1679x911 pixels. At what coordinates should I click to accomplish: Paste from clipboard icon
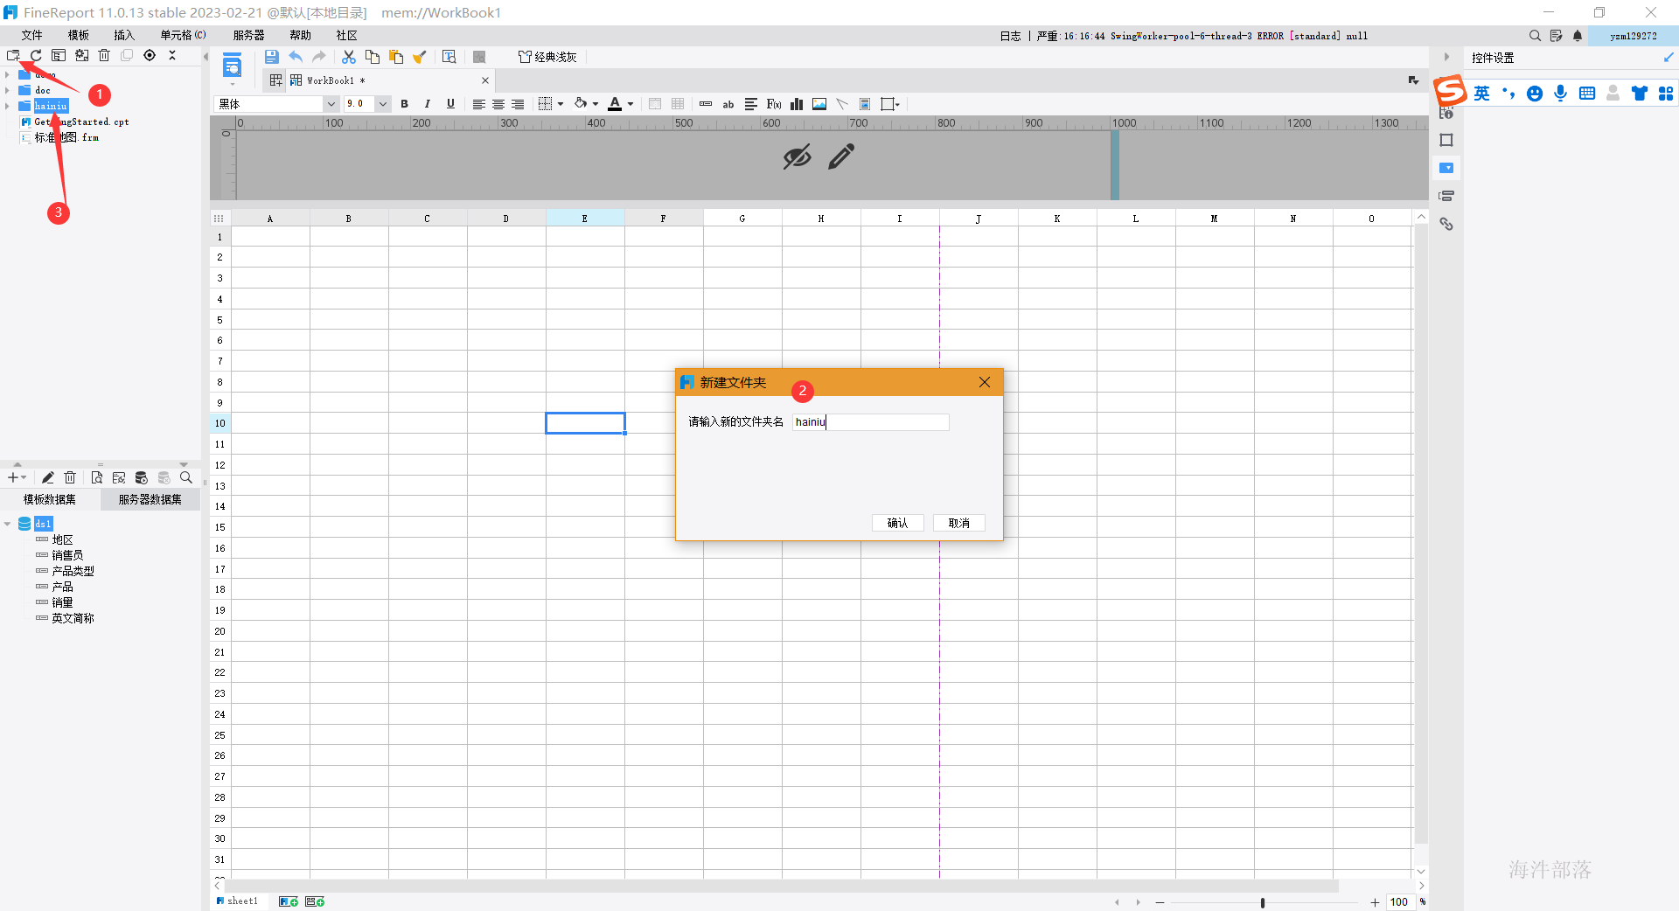coord(395,57)
